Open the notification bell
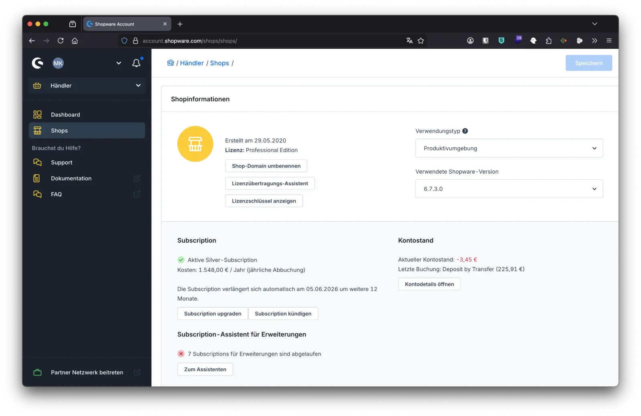The image size is (641, 416). pos(136,63)
